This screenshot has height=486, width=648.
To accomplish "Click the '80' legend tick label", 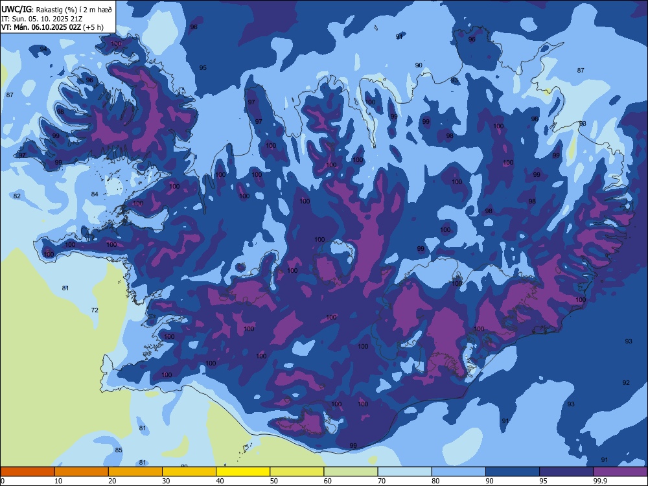I will [435, 481].
